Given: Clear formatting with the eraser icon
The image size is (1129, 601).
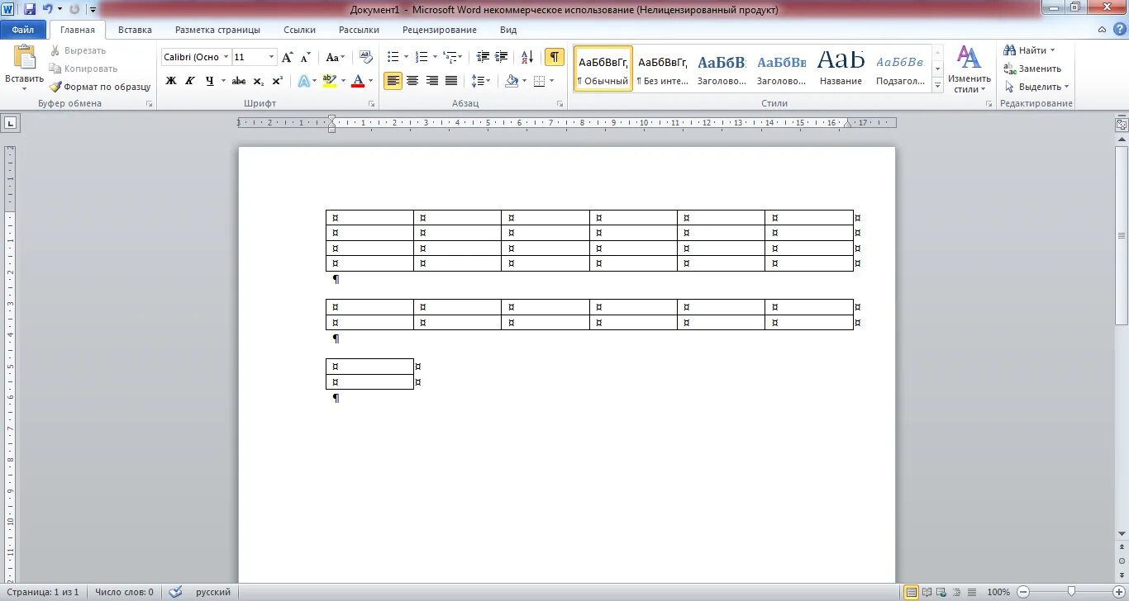Looking at the screenshot, I should point(366,57).
